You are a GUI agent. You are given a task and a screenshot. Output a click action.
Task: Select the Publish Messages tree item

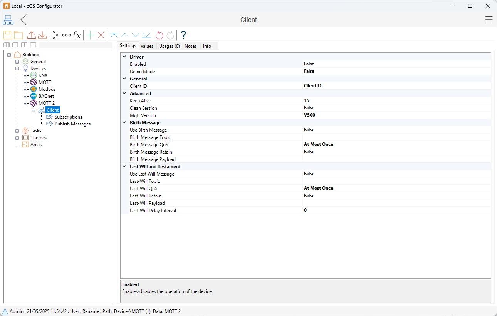72,124
